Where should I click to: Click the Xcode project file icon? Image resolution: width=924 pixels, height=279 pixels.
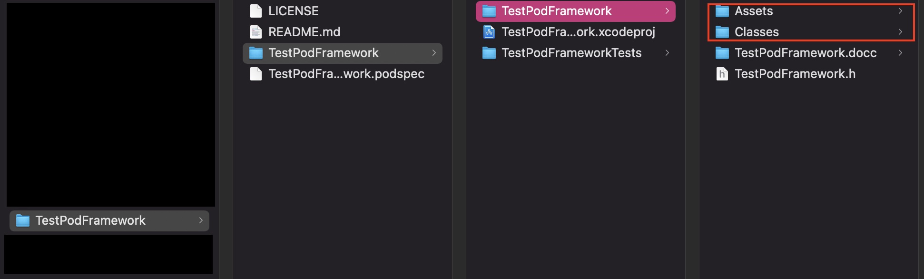pyautogui.click(x=489, y=32)
